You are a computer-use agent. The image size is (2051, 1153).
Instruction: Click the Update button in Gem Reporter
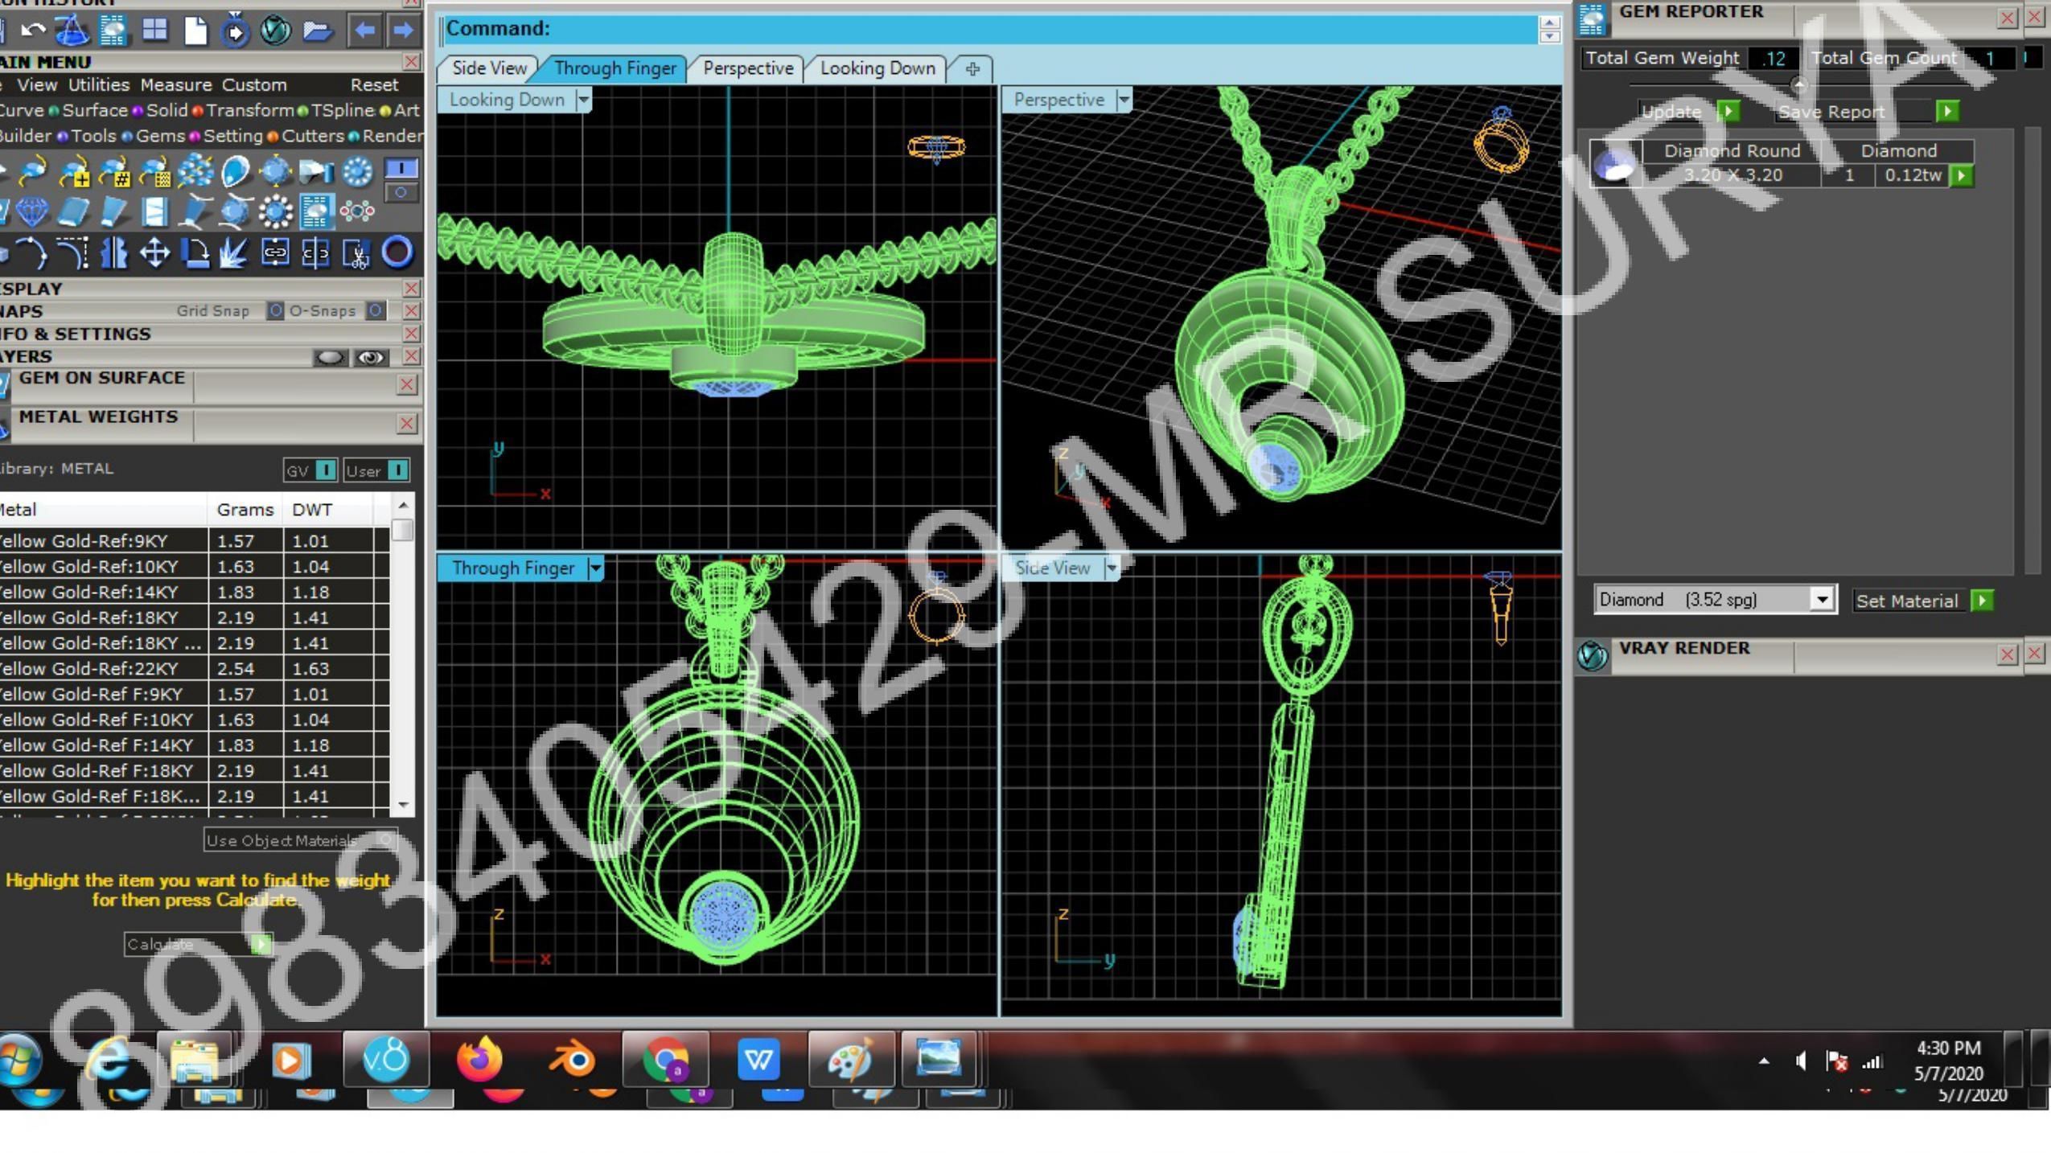[1688, 112]
